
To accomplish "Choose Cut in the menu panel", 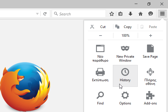I will pos(101,27).
